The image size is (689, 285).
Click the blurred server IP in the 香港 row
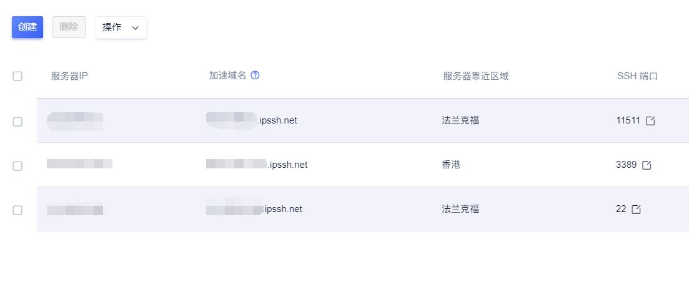point(79,164)
